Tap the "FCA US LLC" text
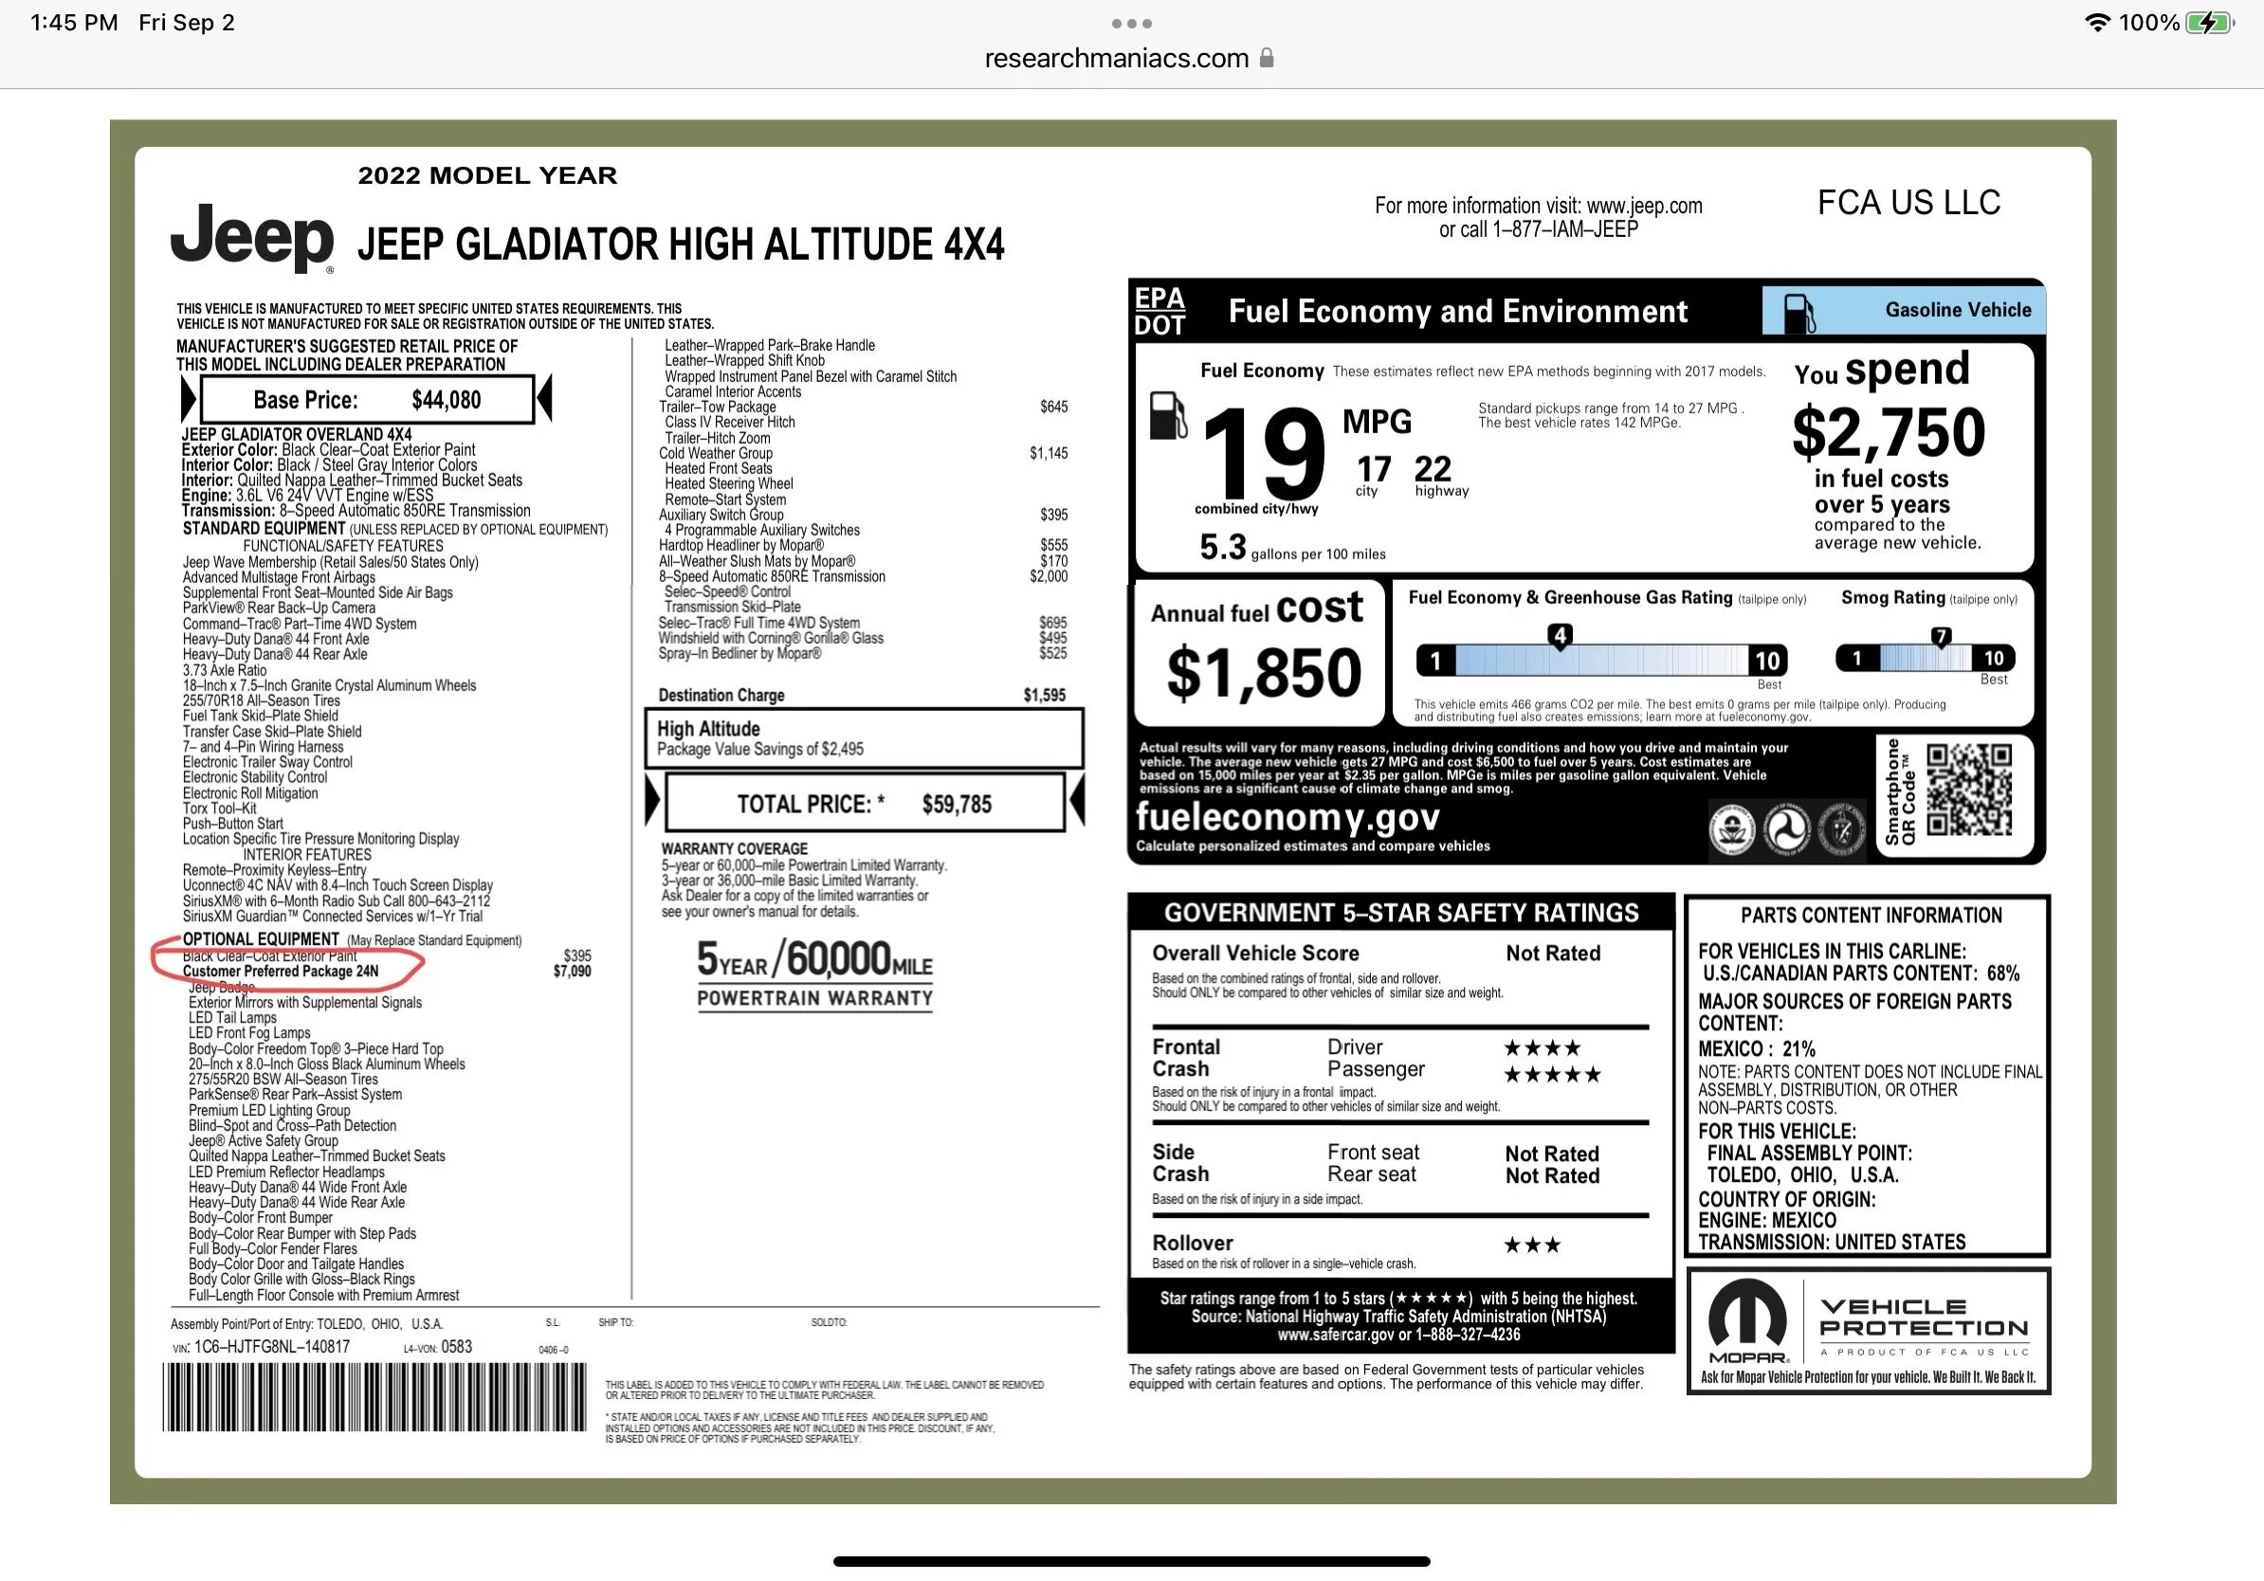Screen dimensions: 2264x1581 tap(1909, 203)
